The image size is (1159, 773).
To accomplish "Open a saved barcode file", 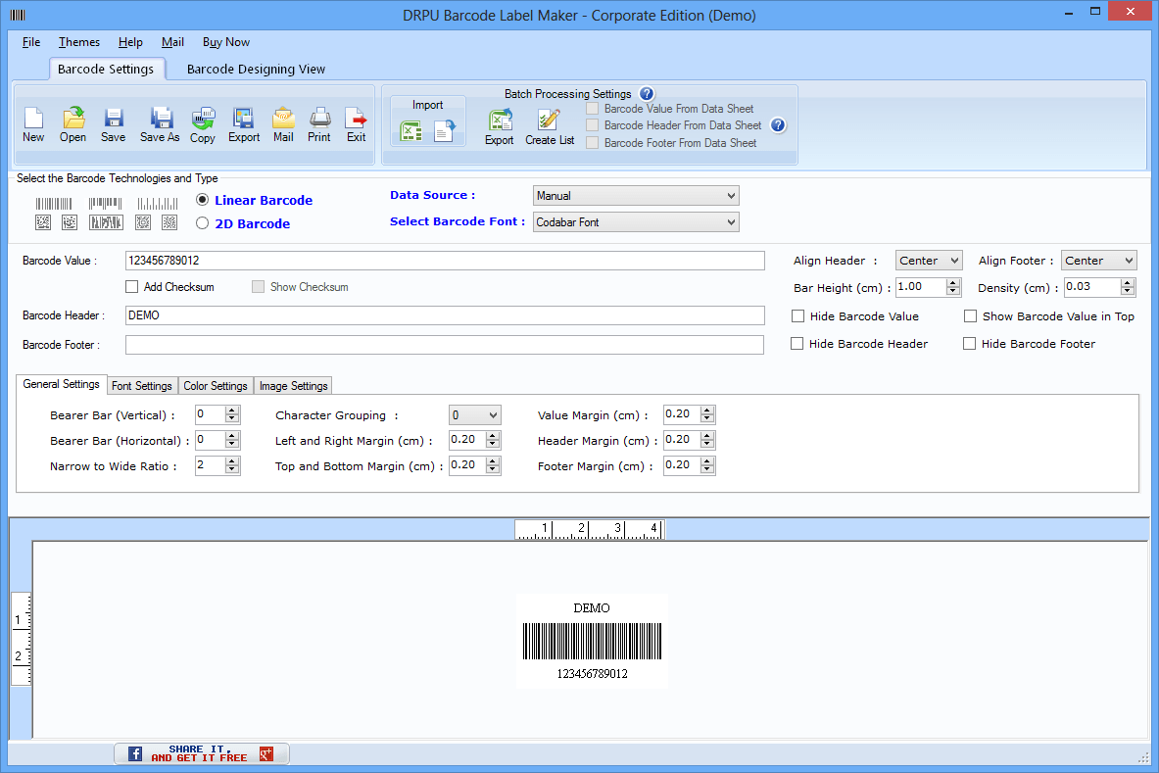I will click(x=72, y=124).
